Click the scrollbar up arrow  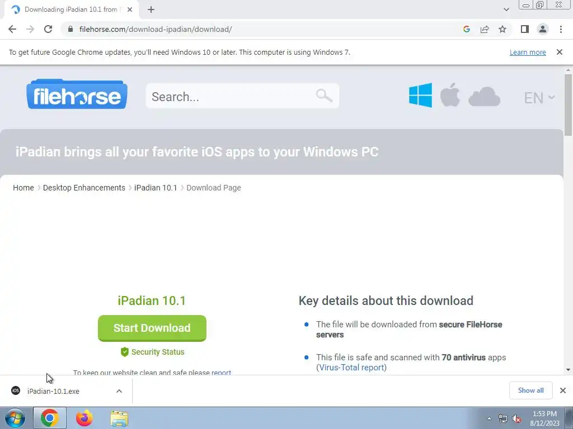[x=569, y=70]
